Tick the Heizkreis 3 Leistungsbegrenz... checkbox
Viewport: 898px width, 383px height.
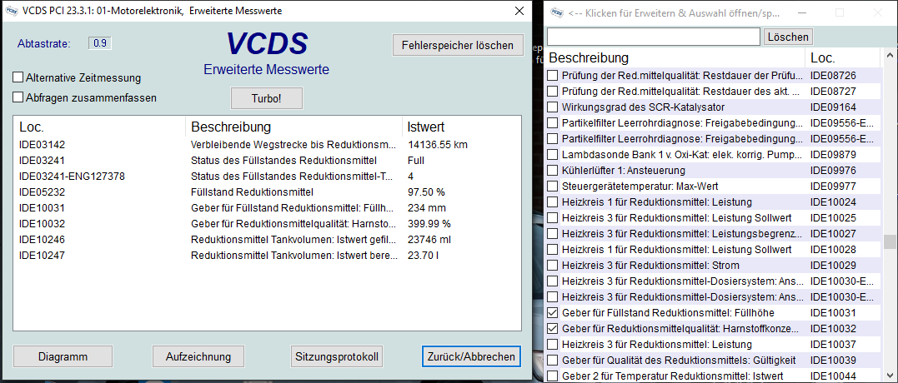coord(552,233)
